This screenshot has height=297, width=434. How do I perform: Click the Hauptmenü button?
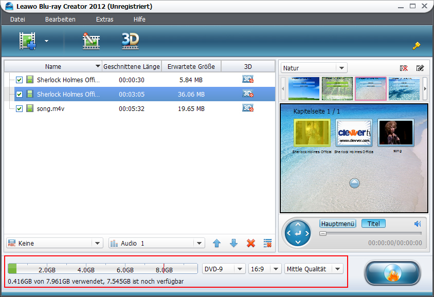[x=338, y=224]
